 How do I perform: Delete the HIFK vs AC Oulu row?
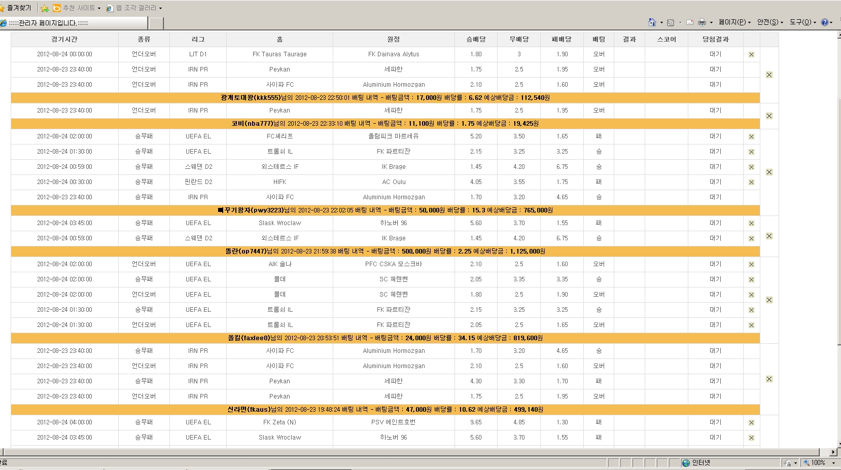point(751,182)
